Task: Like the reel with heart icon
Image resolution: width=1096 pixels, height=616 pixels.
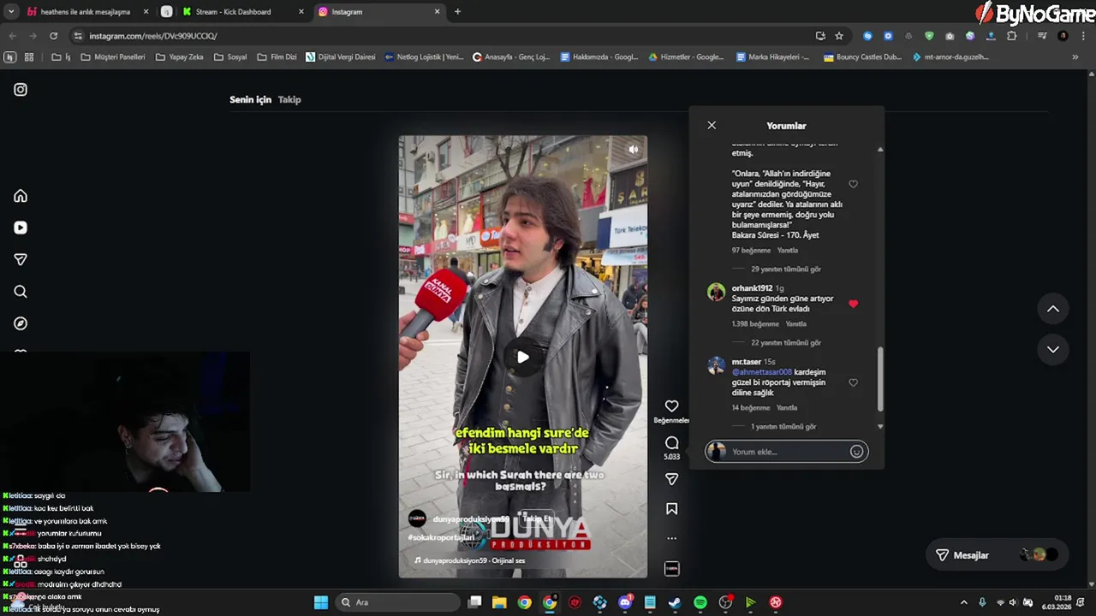Action: point(672,406)
